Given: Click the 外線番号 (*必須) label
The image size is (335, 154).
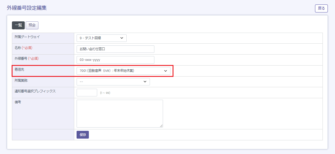Looking at the screenshot, I should [x=27, y=58].
